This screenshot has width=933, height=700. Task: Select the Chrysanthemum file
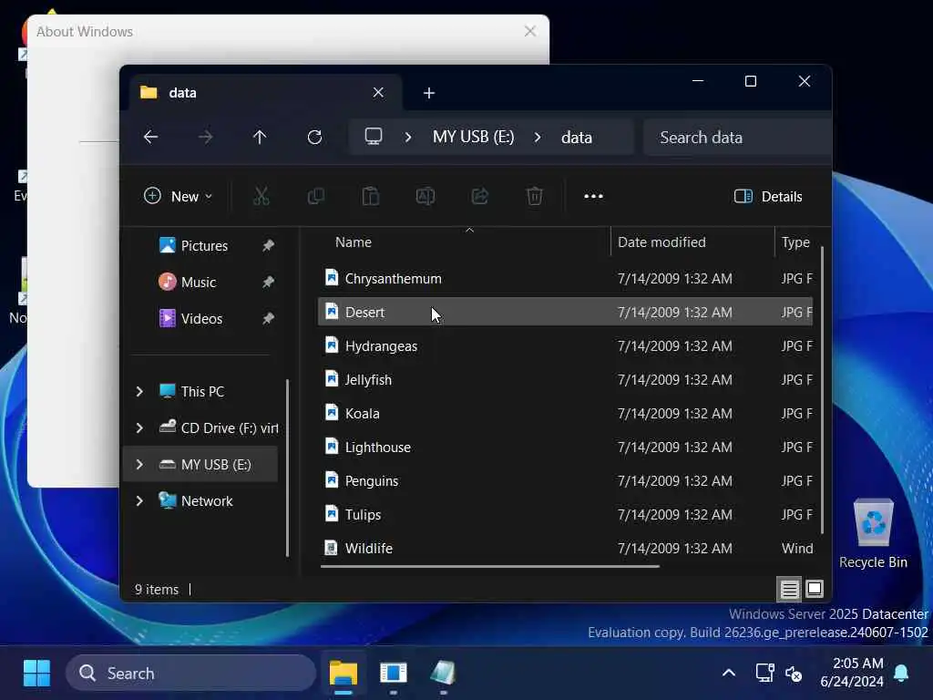click(565, 278)
